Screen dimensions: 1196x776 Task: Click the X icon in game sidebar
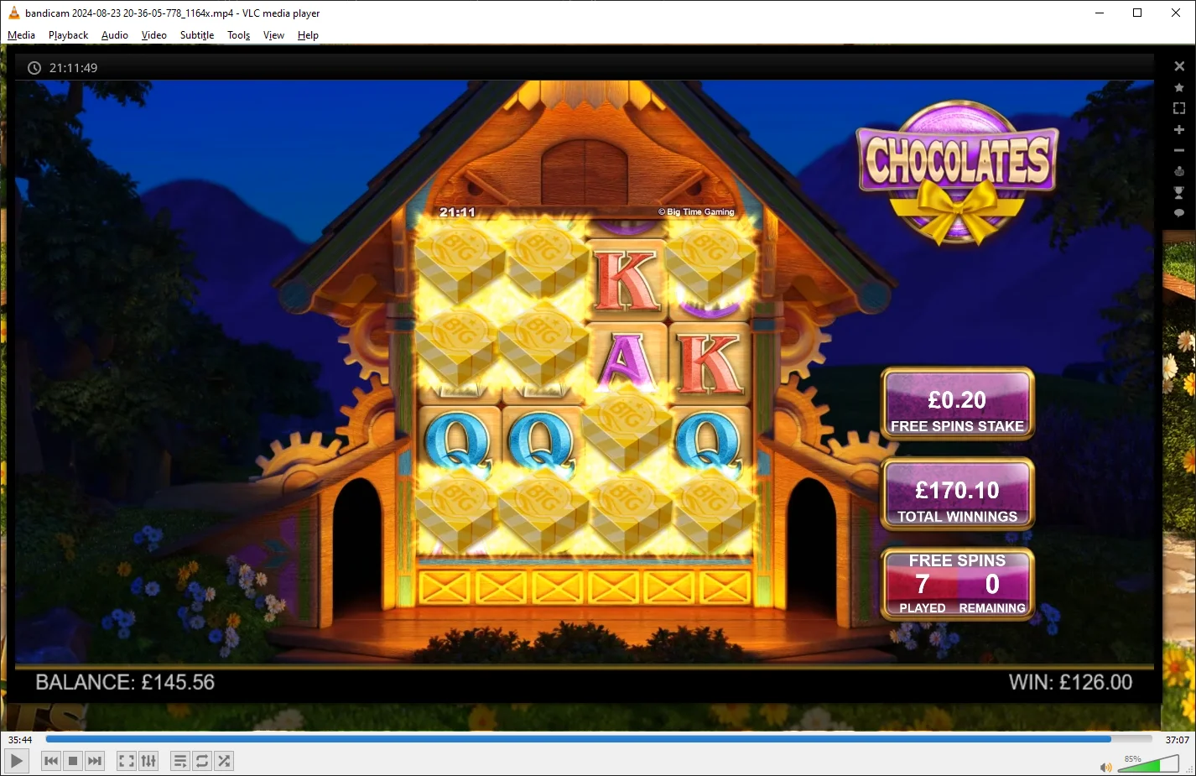(1179, 66)
